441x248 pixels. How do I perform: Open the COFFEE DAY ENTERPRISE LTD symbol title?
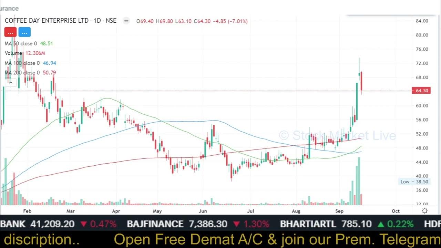(47, 21)
